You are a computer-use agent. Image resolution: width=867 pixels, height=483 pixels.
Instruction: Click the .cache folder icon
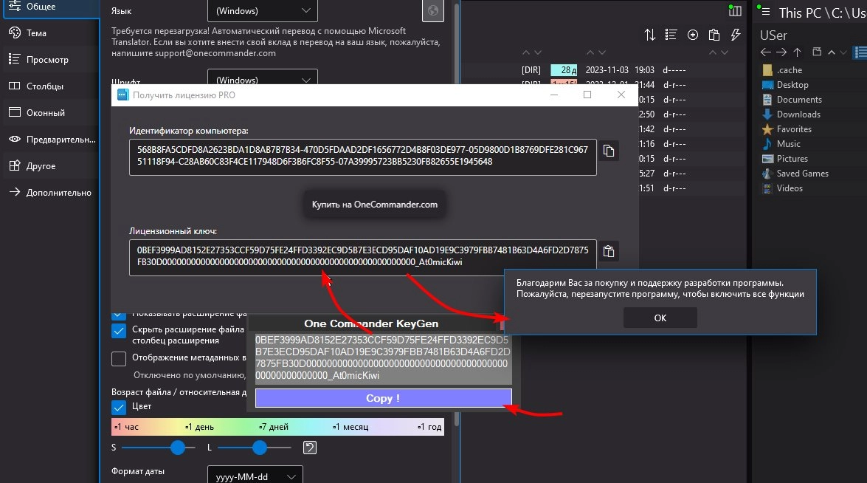767,70
